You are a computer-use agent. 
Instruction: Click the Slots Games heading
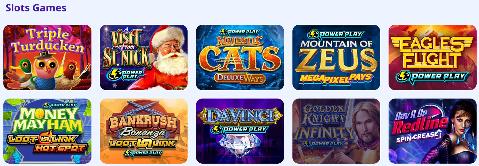(36, 8)
